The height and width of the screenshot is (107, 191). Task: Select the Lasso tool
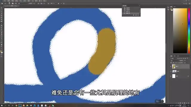(1, 12)
